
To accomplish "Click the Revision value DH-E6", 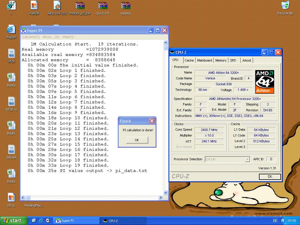I will point(268,110).
